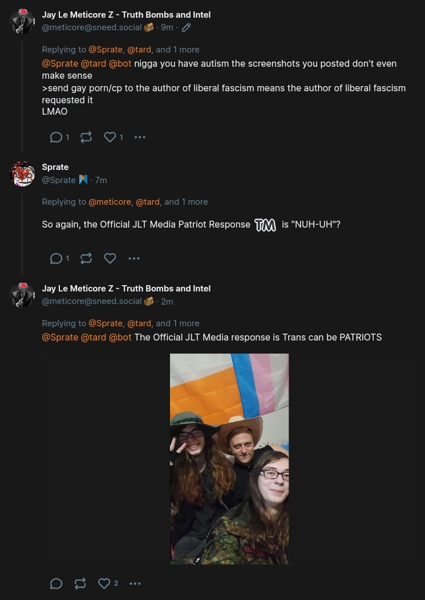Image resolution: width=425 pixels, height=600 pixels.
Task: Open more options on Sprate's post
Action: pyautogui.click(x=134, y=258)
